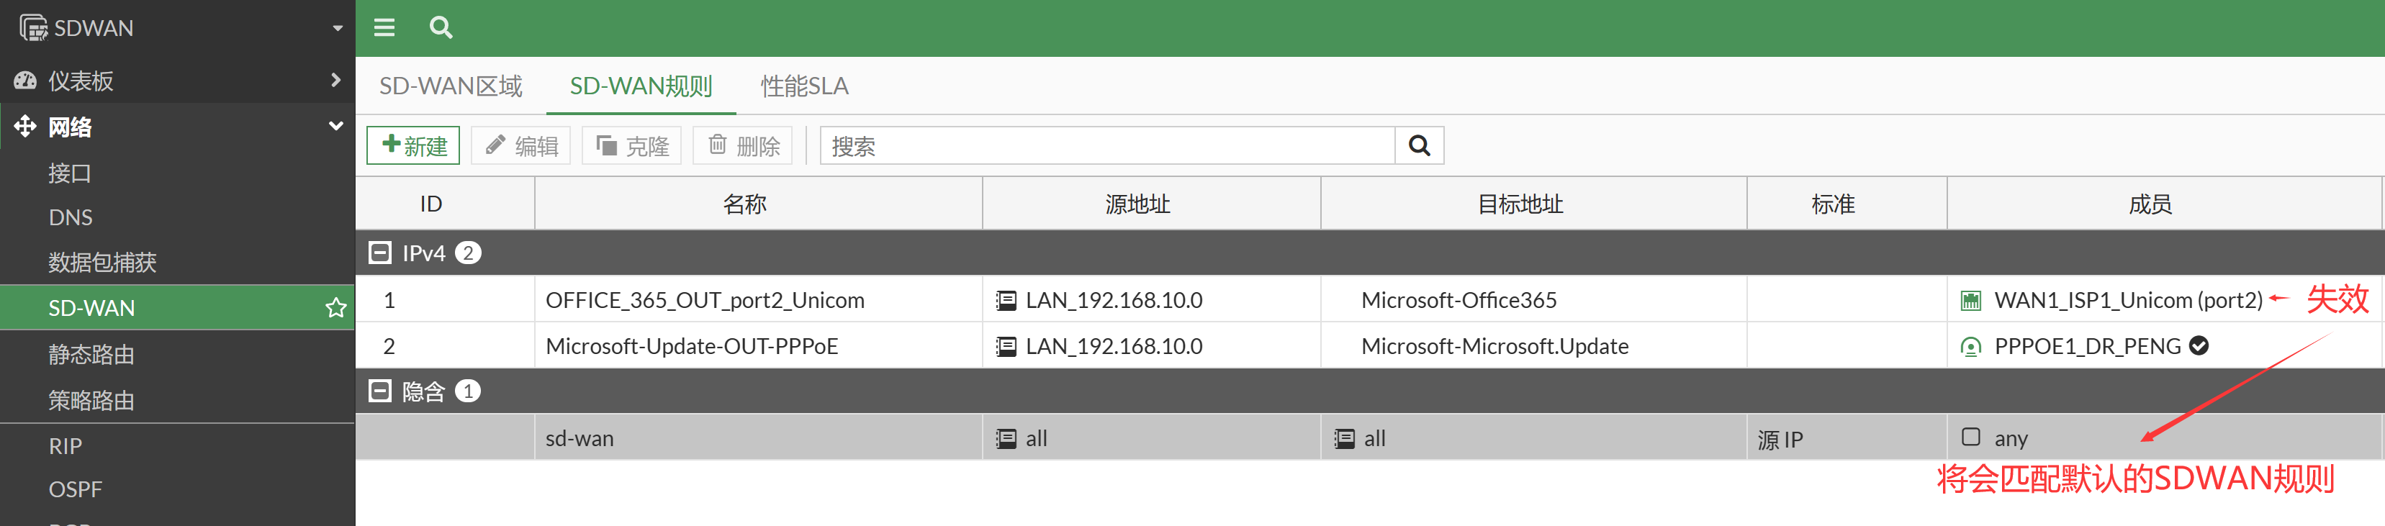2385x526 pixels.
Task: Click the address icon beside LAN_192.168.10.0 in rule 2
Action: click(1006, 346)
